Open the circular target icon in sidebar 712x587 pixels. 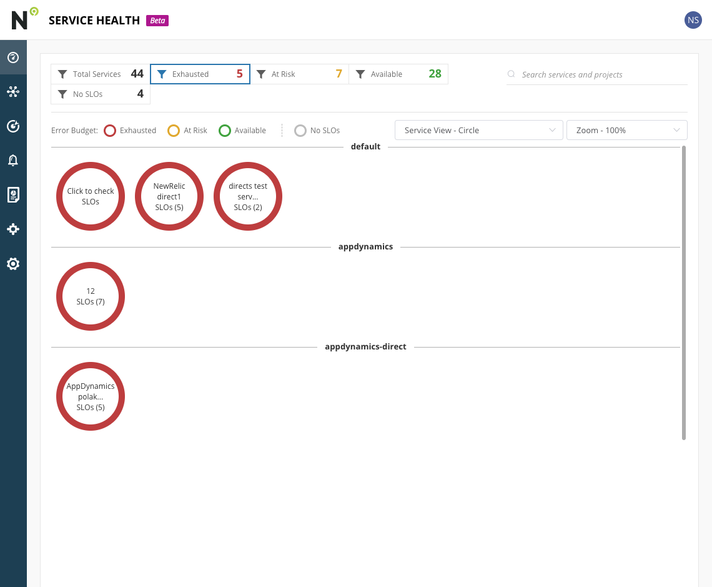click(x=13, y=126)
